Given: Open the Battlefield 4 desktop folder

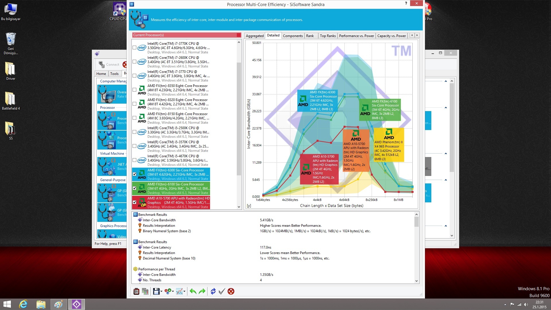Looking at the screenshot, I should point(11,100).
